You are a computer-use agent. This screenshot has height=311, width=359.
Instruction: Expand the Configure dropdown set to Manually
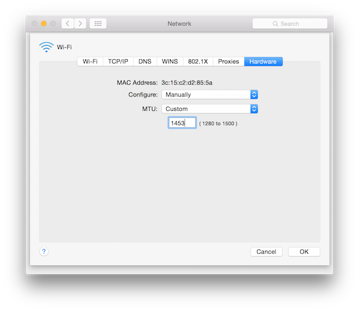[x=209, y=95]
